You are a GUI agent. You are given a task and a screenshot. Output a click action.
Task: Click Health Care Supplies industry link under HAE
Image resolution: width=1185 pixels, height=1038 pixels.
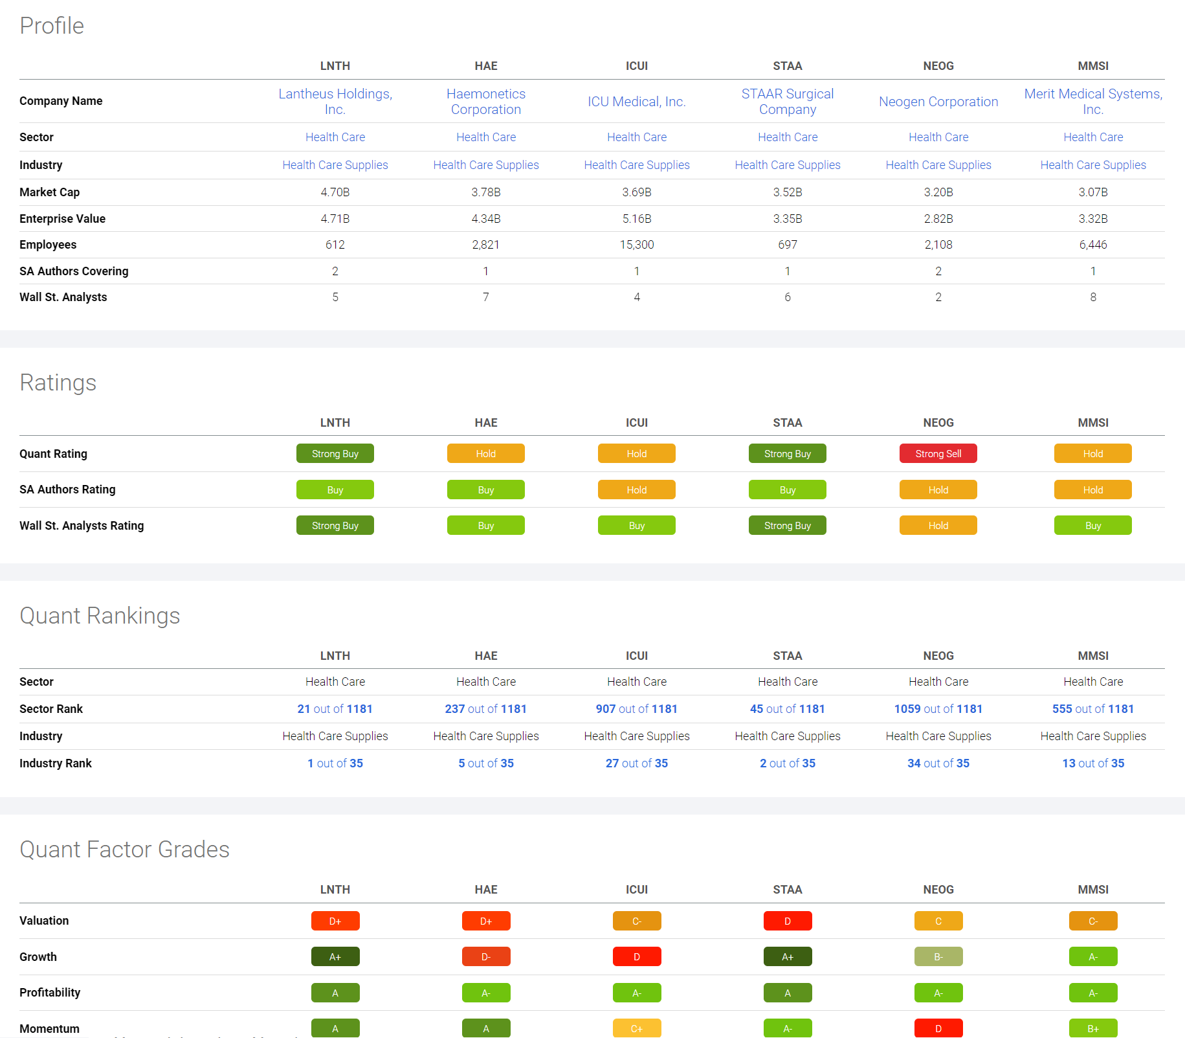(x=486, y=165)
